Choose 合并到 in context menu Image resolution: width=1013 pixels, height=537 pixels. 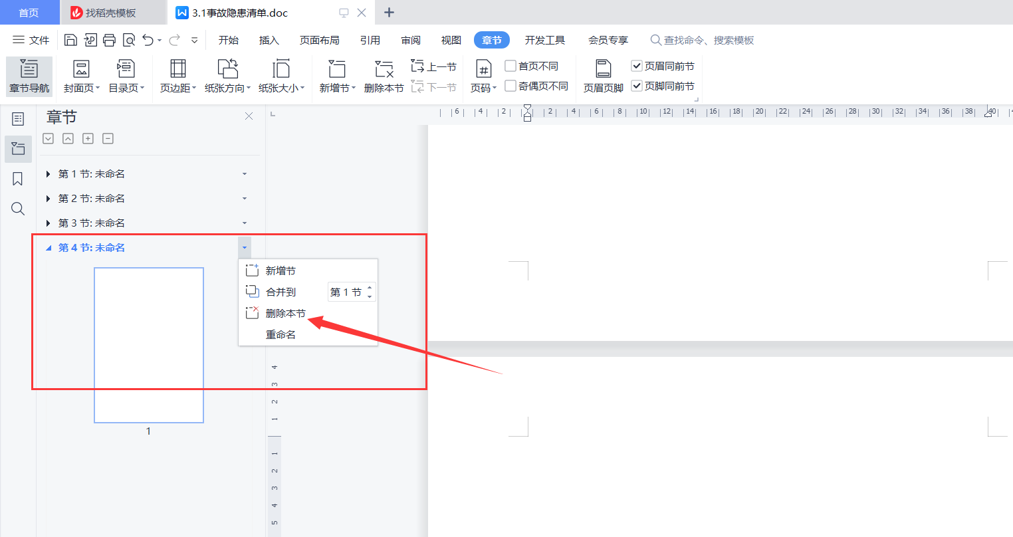pyautogui.click(x=281, y=292)
